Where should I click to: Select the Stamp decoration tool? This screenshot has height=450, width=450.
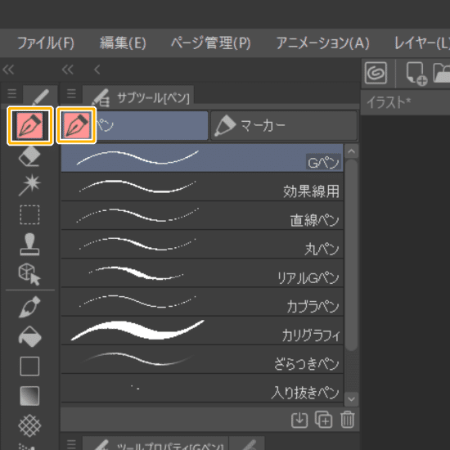(29, 245)
